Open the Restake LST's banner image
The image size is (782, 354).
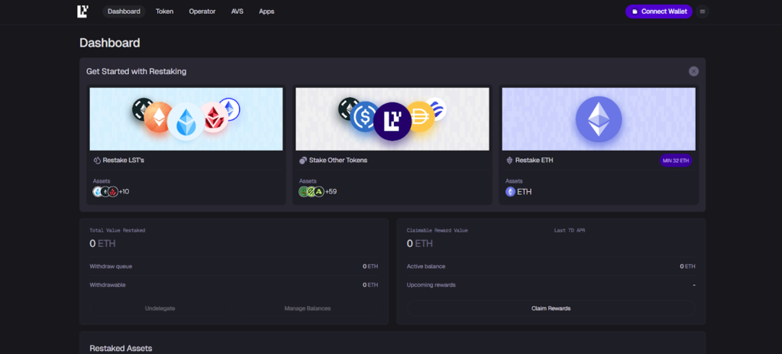pyautogui.click(x=186, y=119)
